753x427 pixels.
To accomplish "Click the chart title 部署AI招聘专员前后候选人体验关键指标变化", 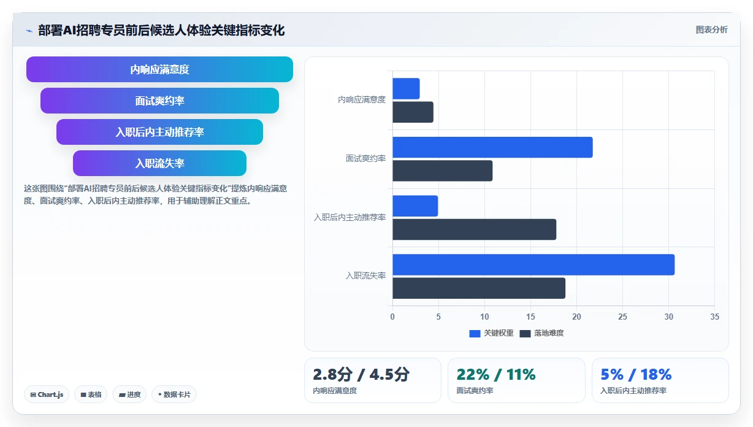I will [x=161, y=30].
